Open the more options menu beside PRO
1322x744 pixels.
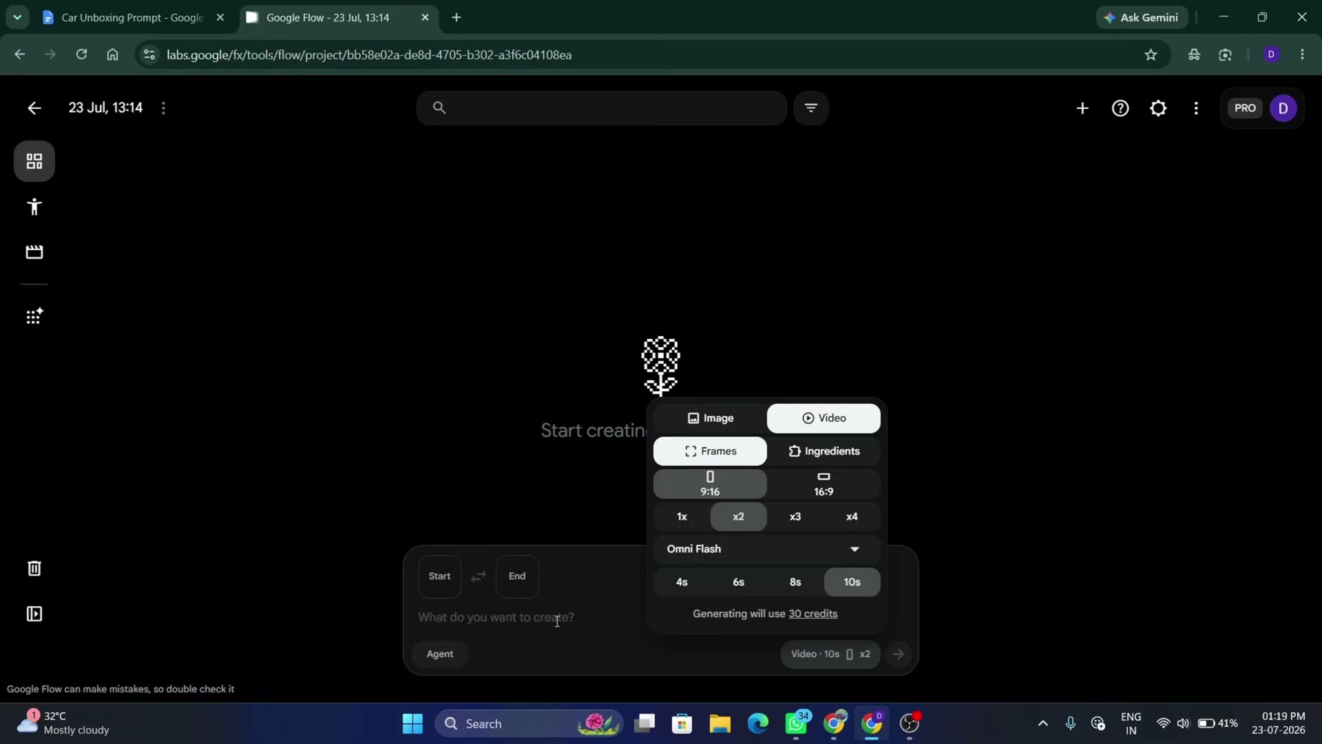coord(1196,108)
